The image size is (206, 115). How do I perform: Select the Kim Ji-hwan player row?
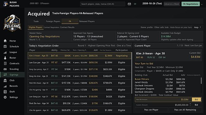(x=79, y=56)
